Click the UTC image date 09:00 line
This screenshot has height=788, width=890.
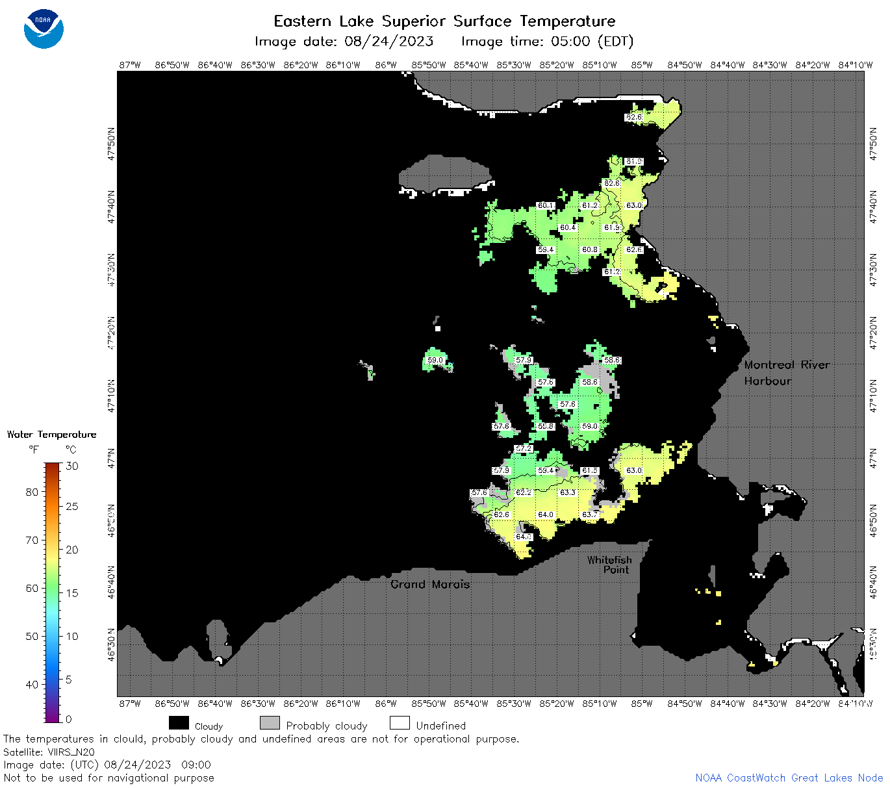[x=107, y=765]
